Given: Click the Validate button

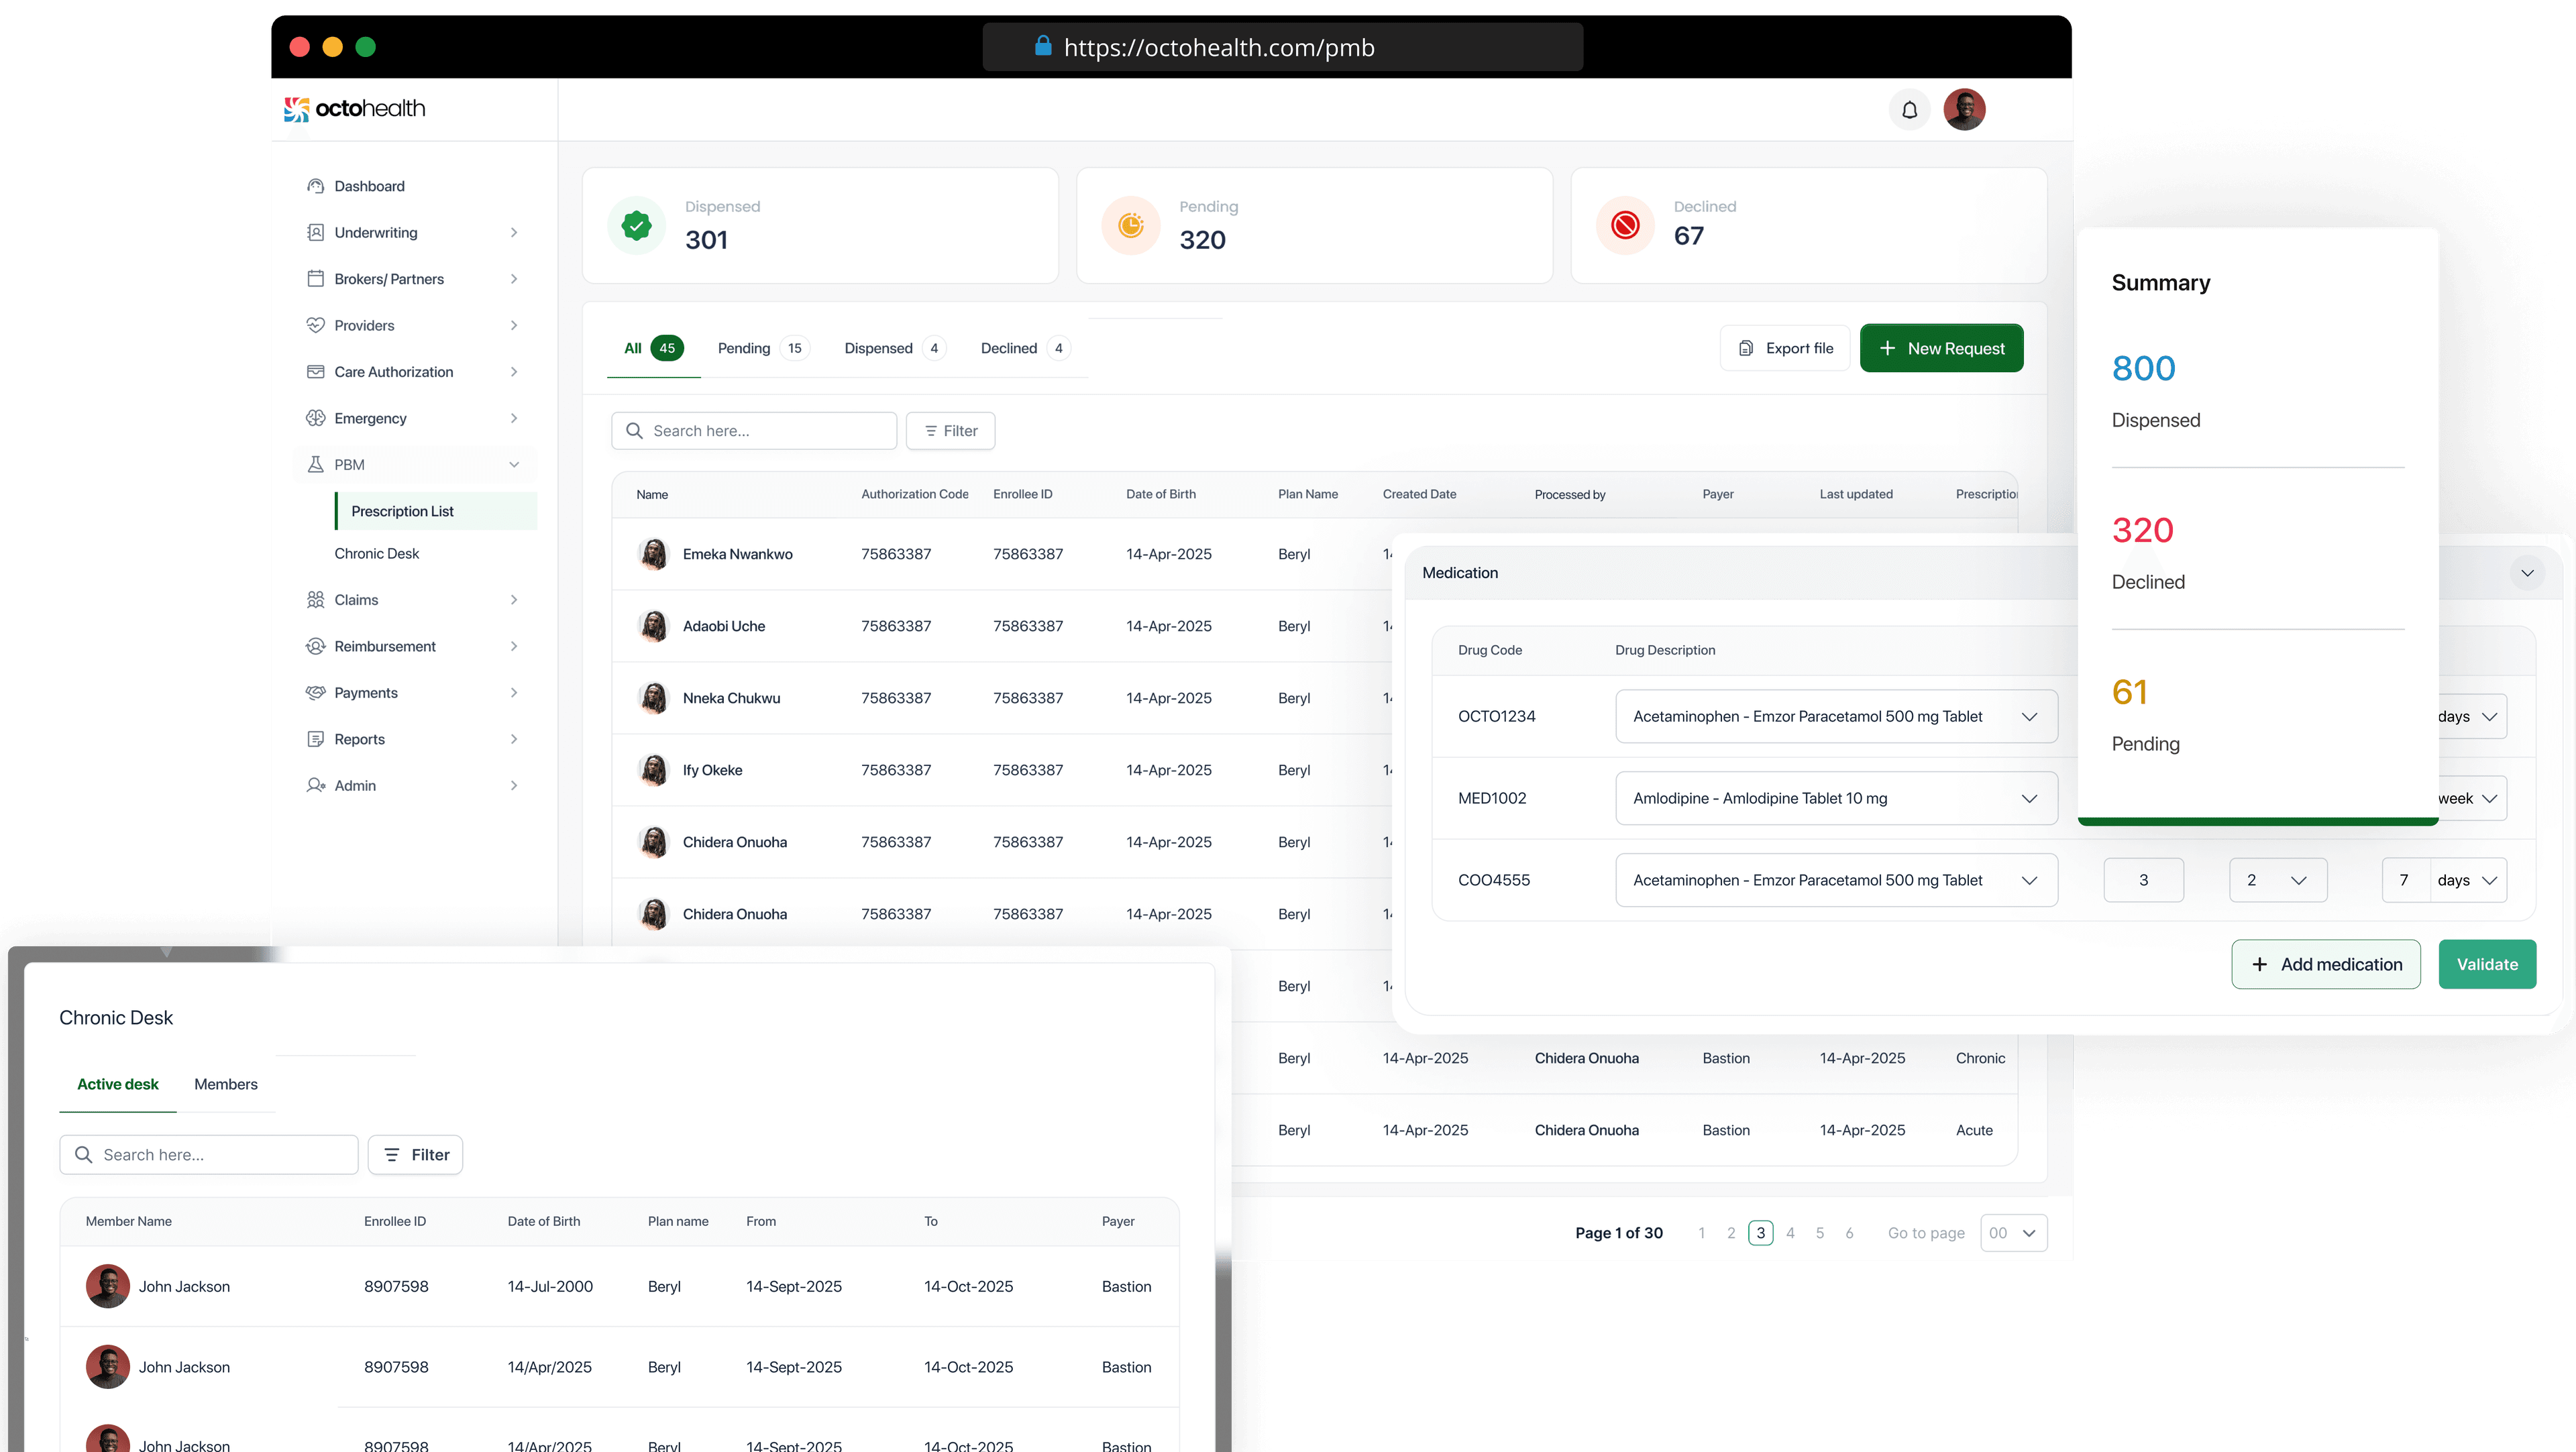Looking at the screenshot, I should (2486, 964).
